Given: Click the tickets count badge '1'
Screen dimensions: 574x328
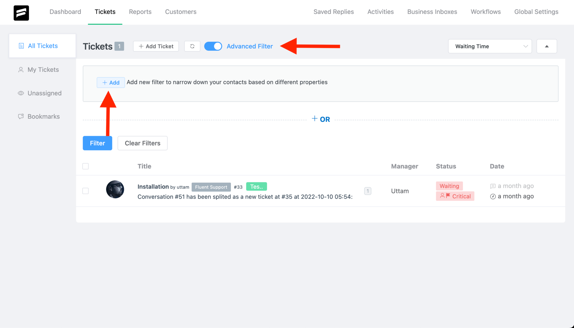Looking at the screenshot, I should [x=119, y=46].
